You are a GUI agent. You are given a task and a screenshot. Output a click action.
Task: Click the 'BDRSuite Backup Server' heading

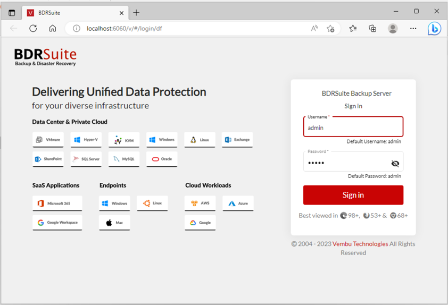tap(356, 94)
